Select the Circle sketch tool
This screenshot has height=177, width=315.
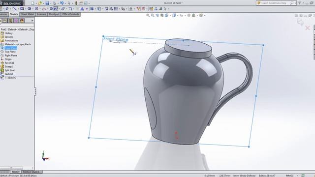coord(36,9)
